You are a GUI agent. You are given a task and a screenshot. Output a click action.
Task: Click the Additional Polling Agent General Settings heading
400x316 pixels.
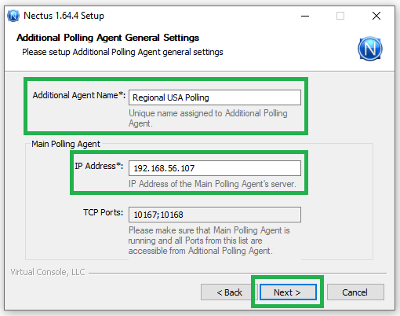coord(107,38)
